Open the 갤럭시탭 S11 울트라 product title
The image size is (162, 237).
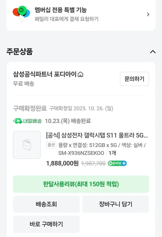point(97,135)
